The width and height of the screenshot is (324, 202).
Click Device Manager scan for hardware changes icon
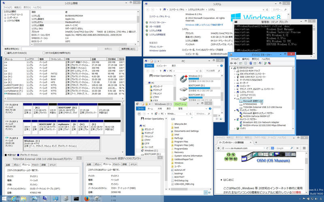(260, 63)
